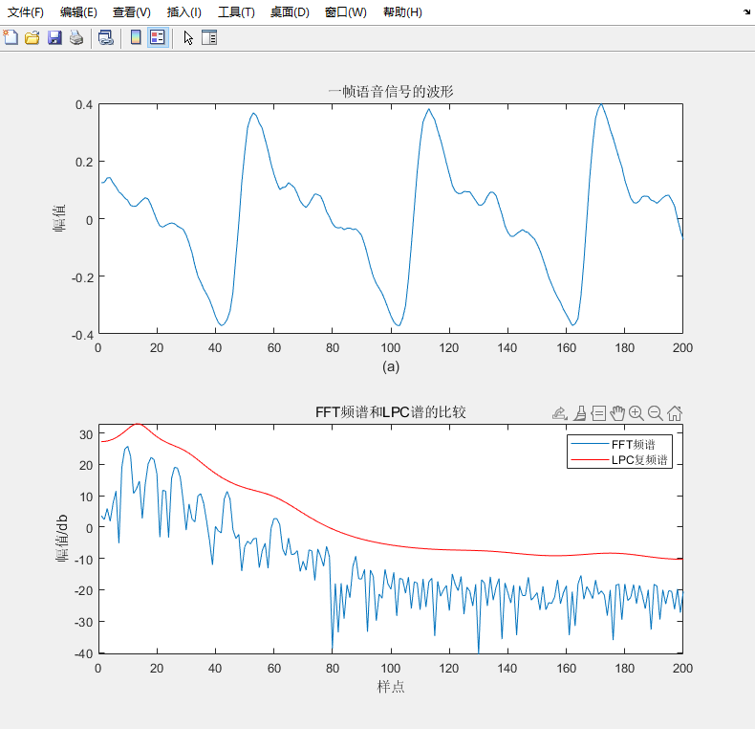Click the LPC复频谱 legend entry
This screenshot has width=755, height=729.
pyautogui.click(x=639, y=460)
